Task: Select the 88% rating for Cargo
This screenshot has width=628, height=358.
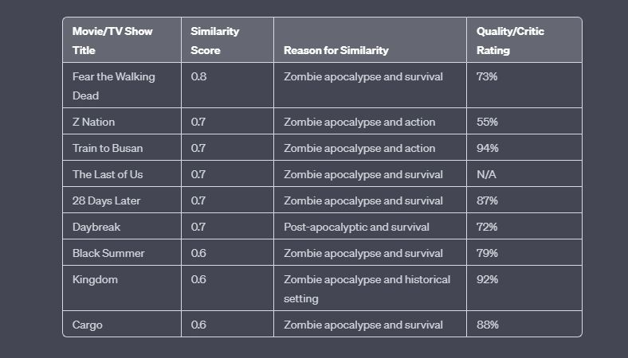Action: pos(488,325)
